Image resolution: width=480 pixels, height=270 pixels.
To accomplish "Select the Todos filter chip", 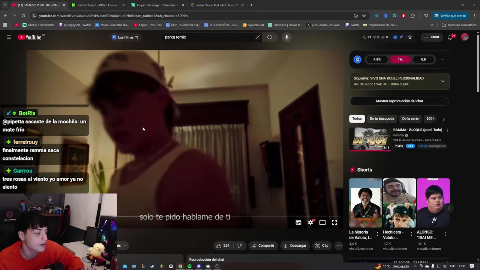I will coord(357,118).
